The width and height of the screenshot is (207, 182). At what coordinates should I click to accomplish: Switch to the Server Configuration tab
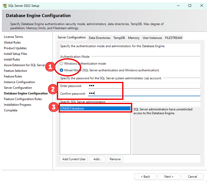(72, 37)
